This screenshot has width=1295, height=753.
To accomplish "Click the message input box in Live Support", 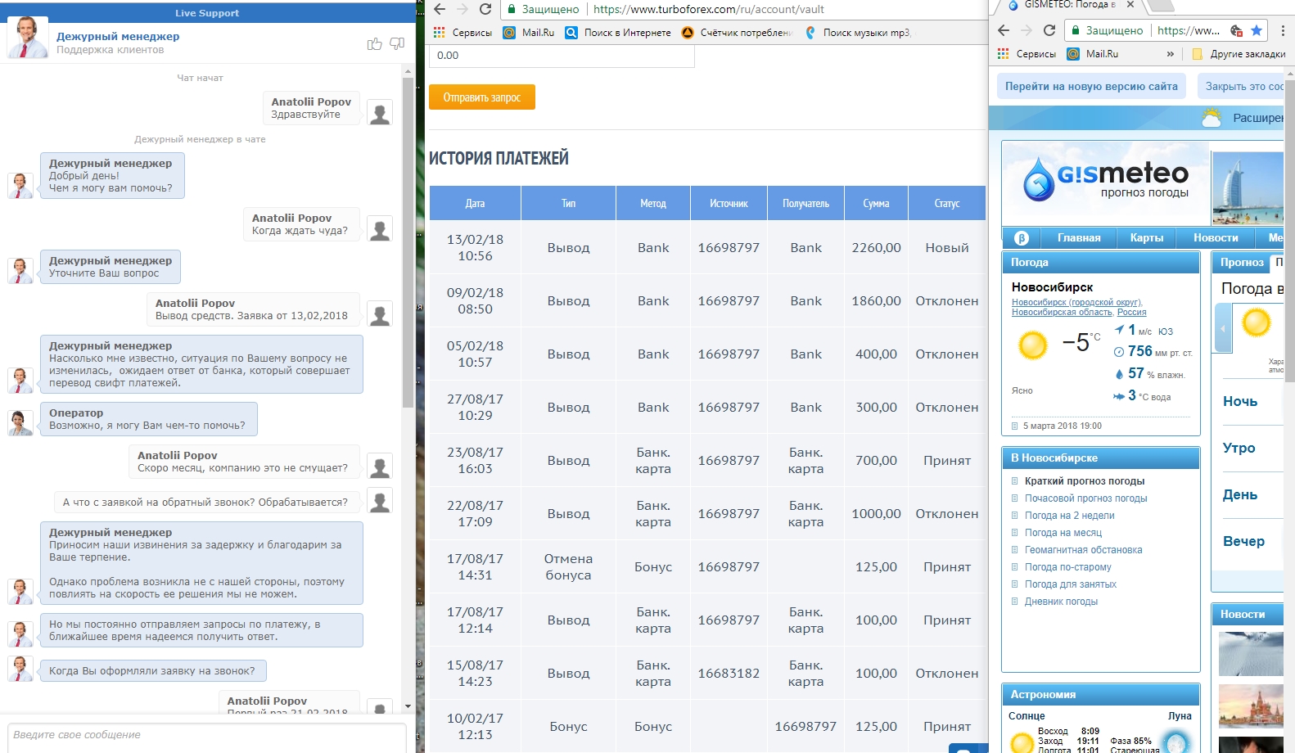I will tap(206, 737).
